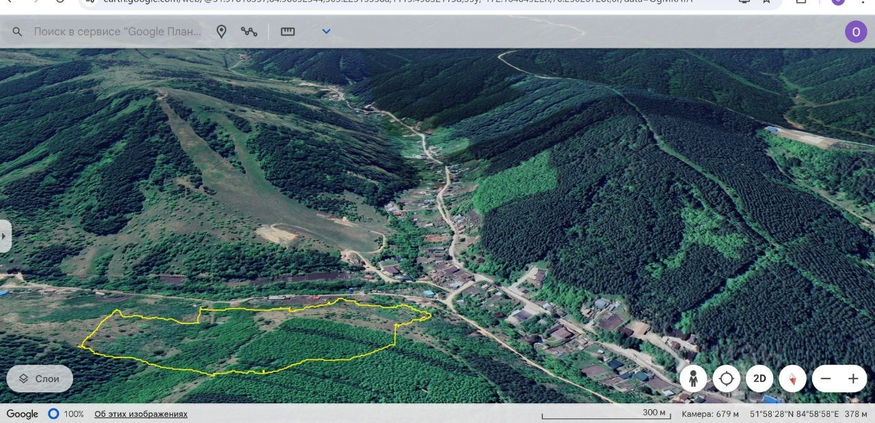Fly to my current location
This screenshot has width=875, height=423.
pyautogui.click(x=726, y=379)
